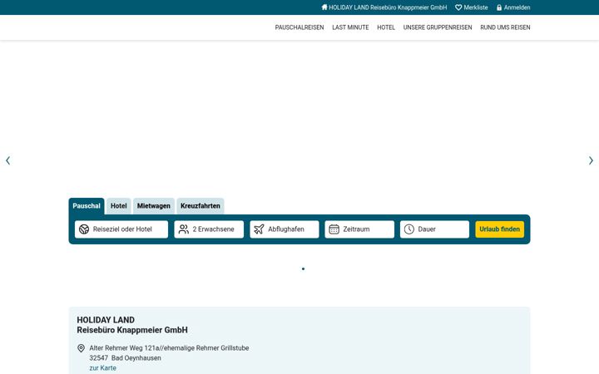
Task: Click the 32547 Bad Oeynhausen text
Action: 126,358
